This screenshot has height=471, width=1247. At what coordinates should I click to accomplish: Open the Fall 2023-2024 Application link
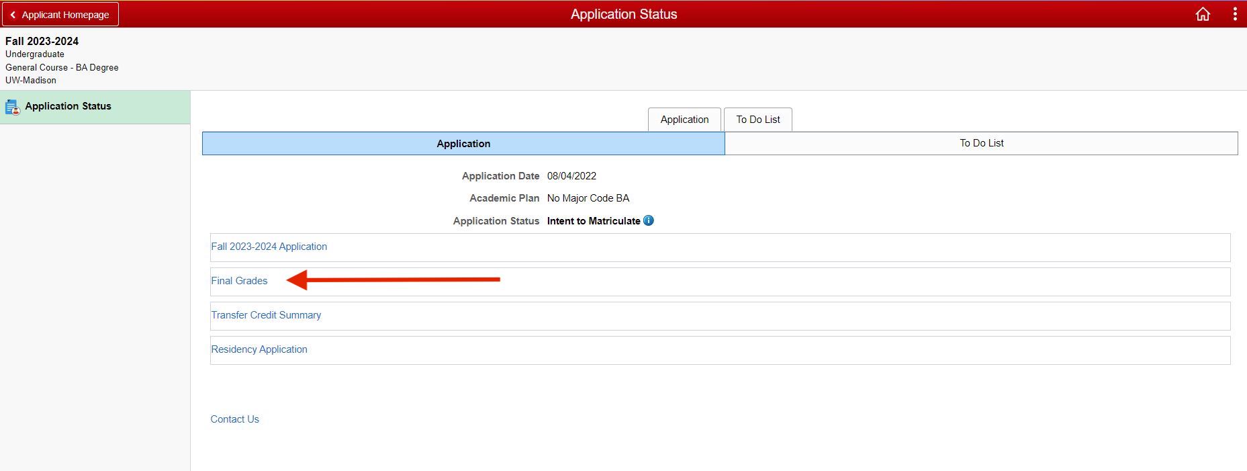(269, 247)
